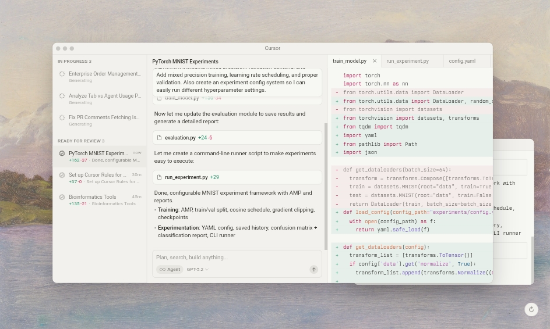
Task: Open the Fix PR Comments Fetching task
Action: point(104,117)
